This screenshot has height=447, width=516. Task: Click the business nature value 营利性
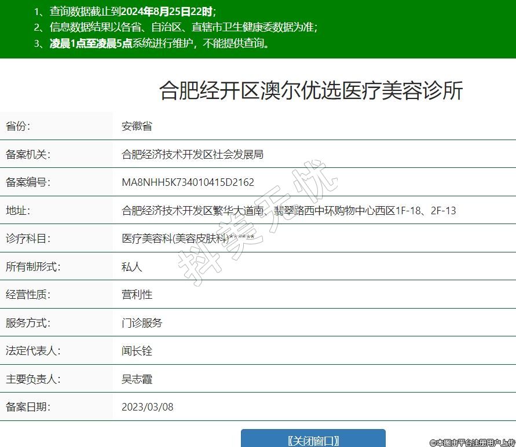(137, 294)
